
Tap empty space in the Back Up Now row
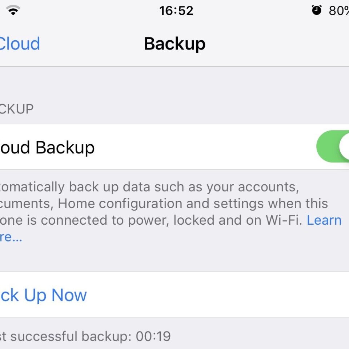tap(218, 295)
